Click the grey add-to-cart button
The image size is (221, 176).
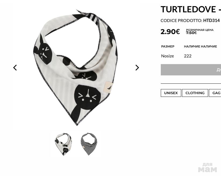click(191, 70)
